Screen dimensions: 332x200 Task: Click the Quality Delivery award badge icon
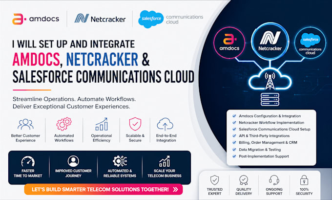(x=244, y=180)
